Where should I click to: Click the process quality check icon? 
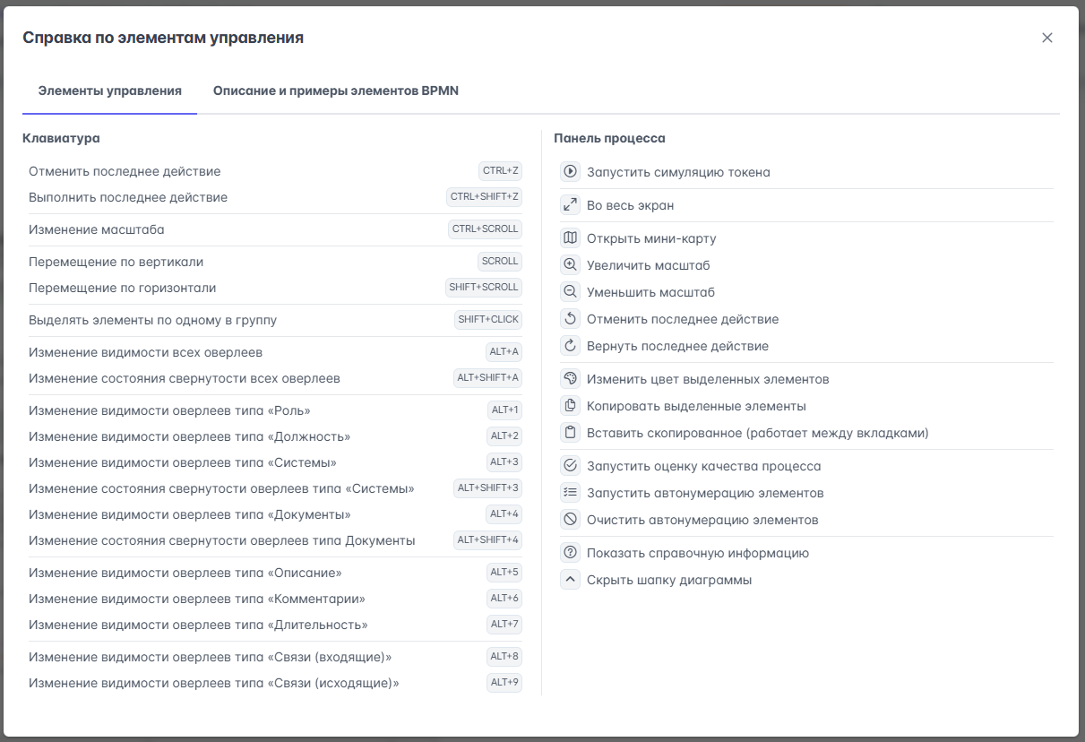570,466
